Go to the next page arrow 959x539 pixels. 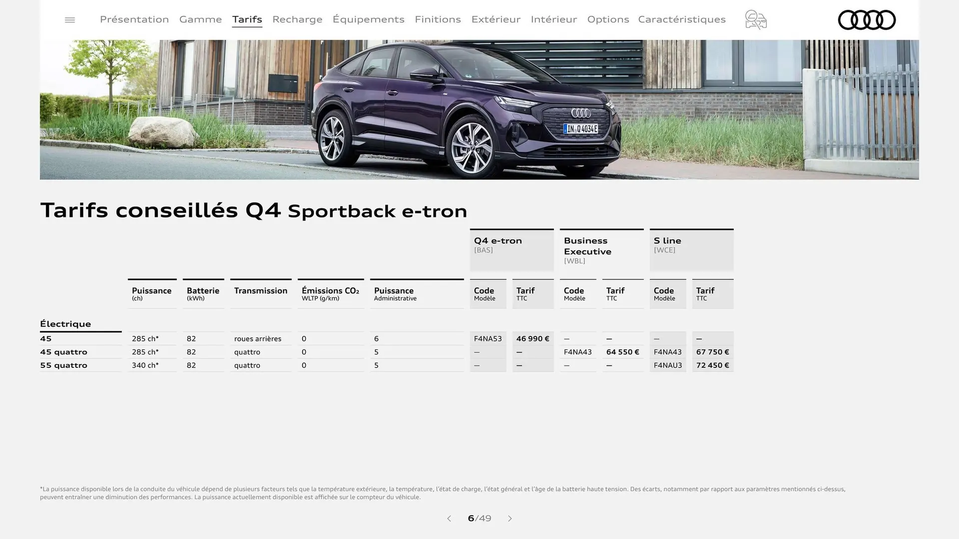point(509,519)
